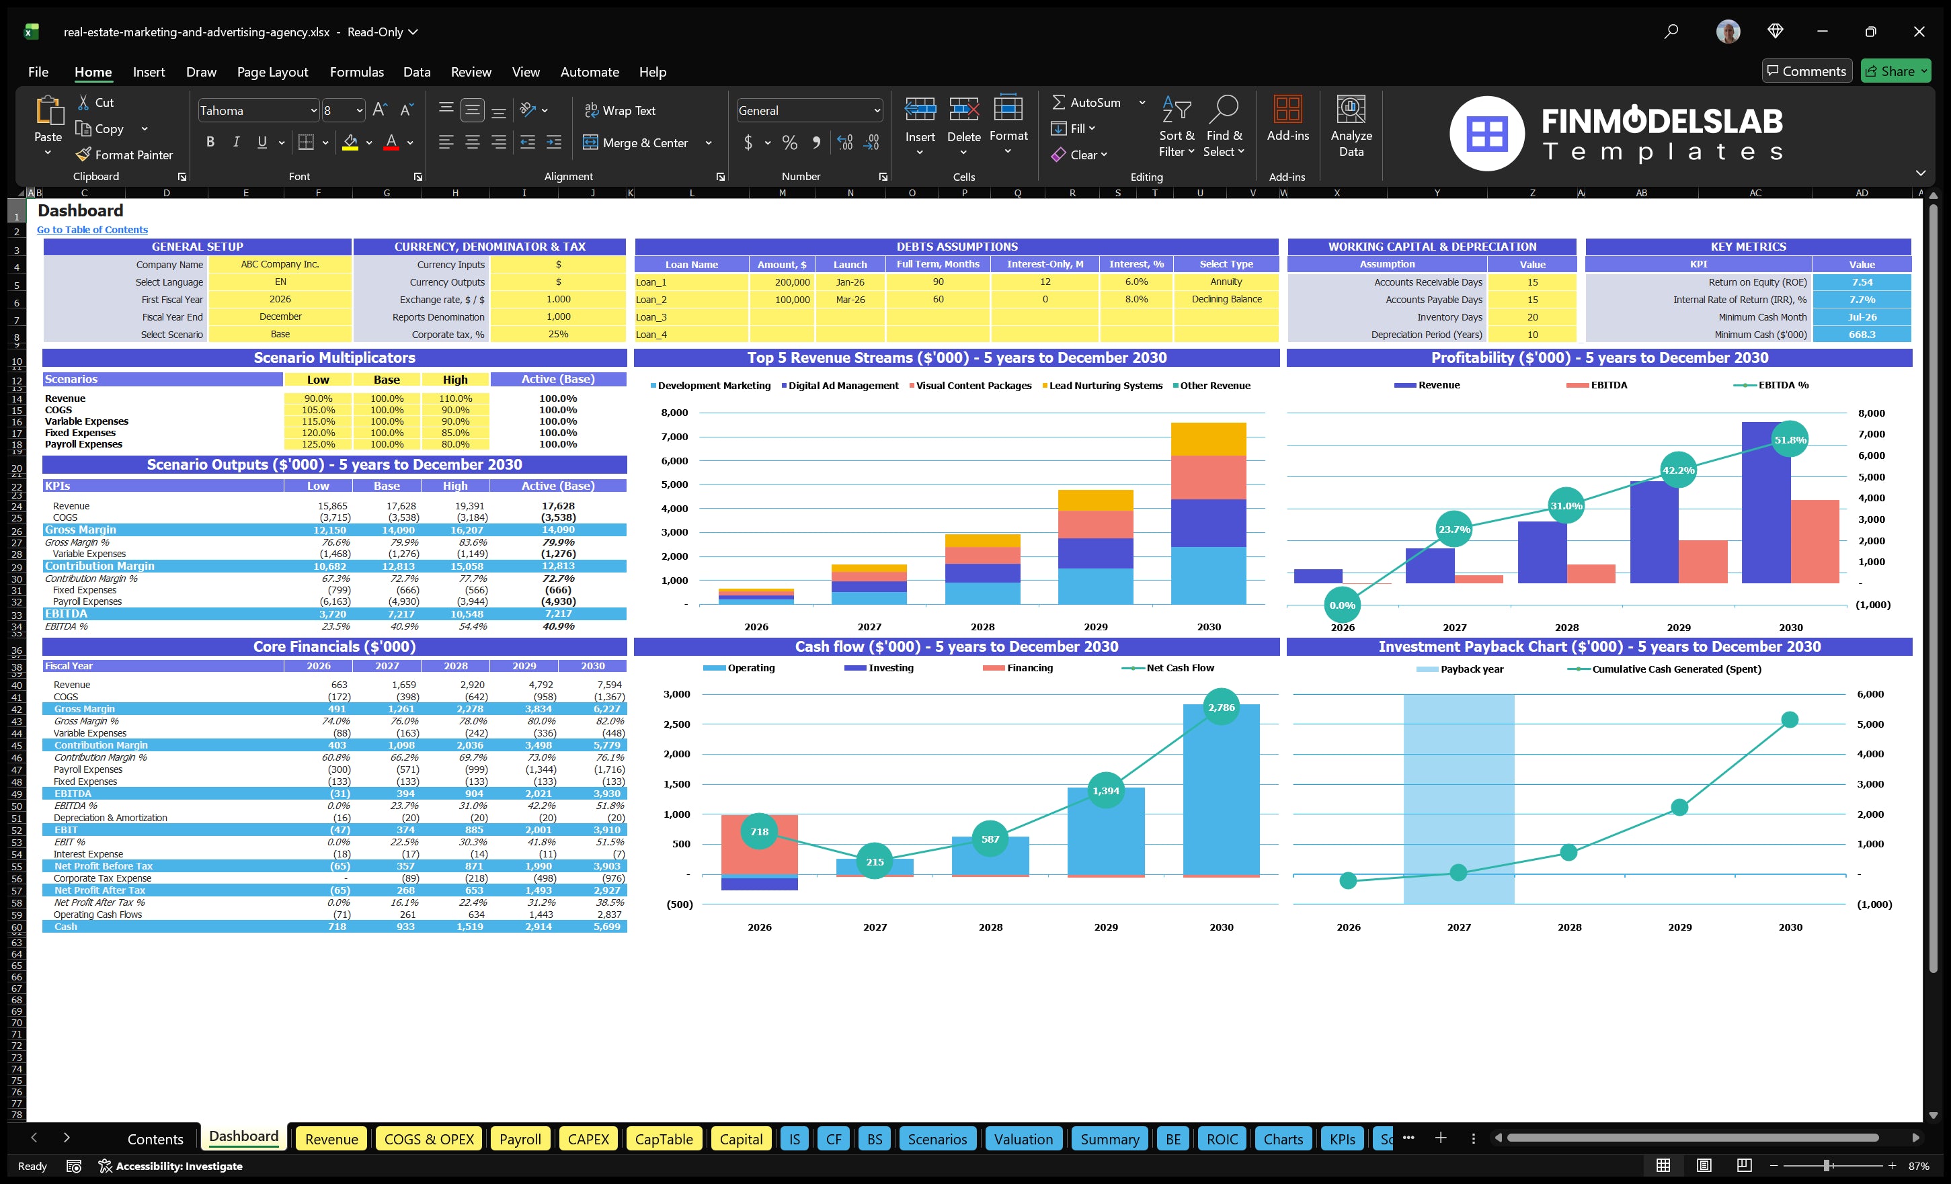Switch to the Formulas ribbon tab
The image size is (1951, 1184).
coord(356,72)
